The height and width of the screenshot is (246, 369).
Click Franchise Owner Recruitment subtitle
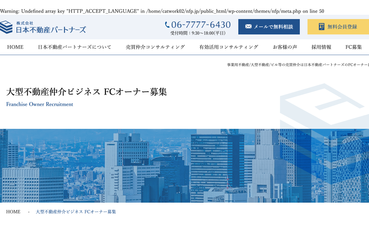pos(40,104)
